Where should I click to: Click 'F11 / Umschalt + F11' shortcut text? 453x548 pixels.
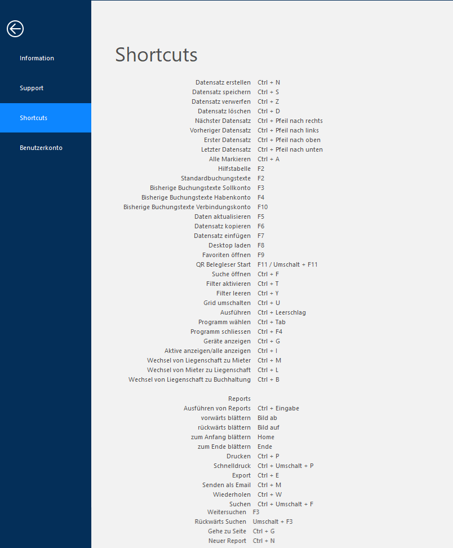coord(287,264)
